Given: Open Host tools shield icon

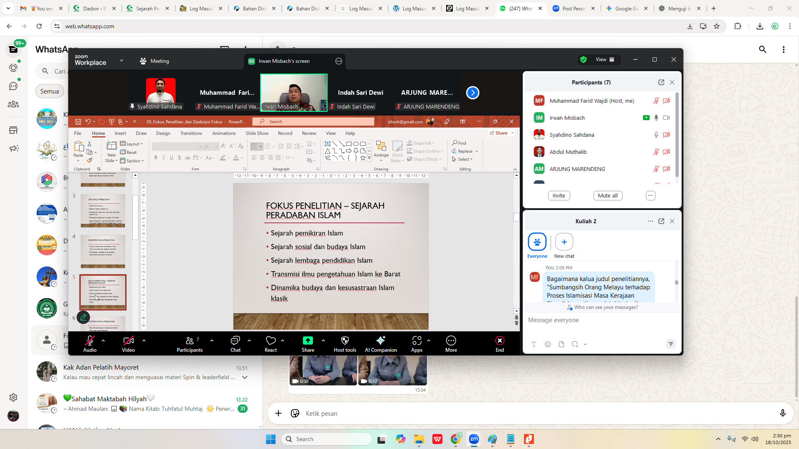Looking at the screenshot, I should [345, 344].
